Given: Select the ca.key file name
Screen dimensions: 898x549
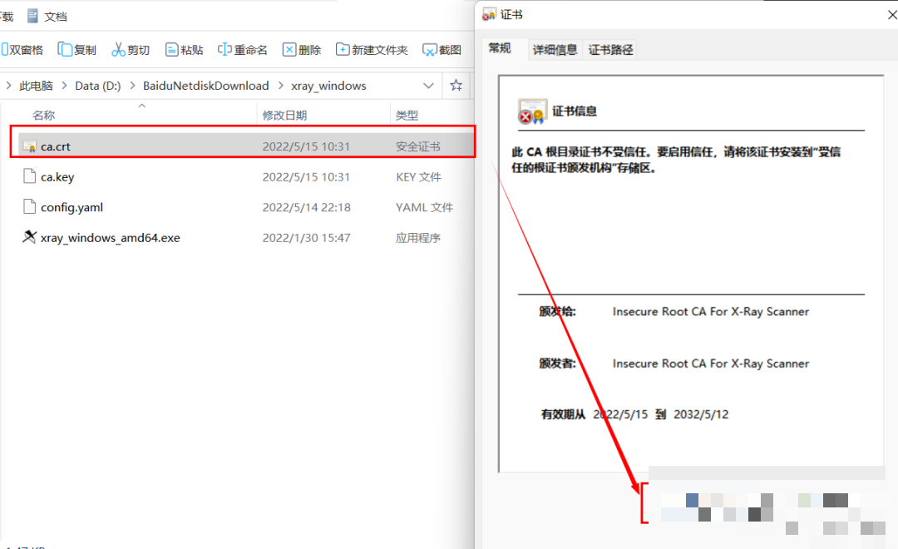Looking at the screenshot, I should (57, 177).
